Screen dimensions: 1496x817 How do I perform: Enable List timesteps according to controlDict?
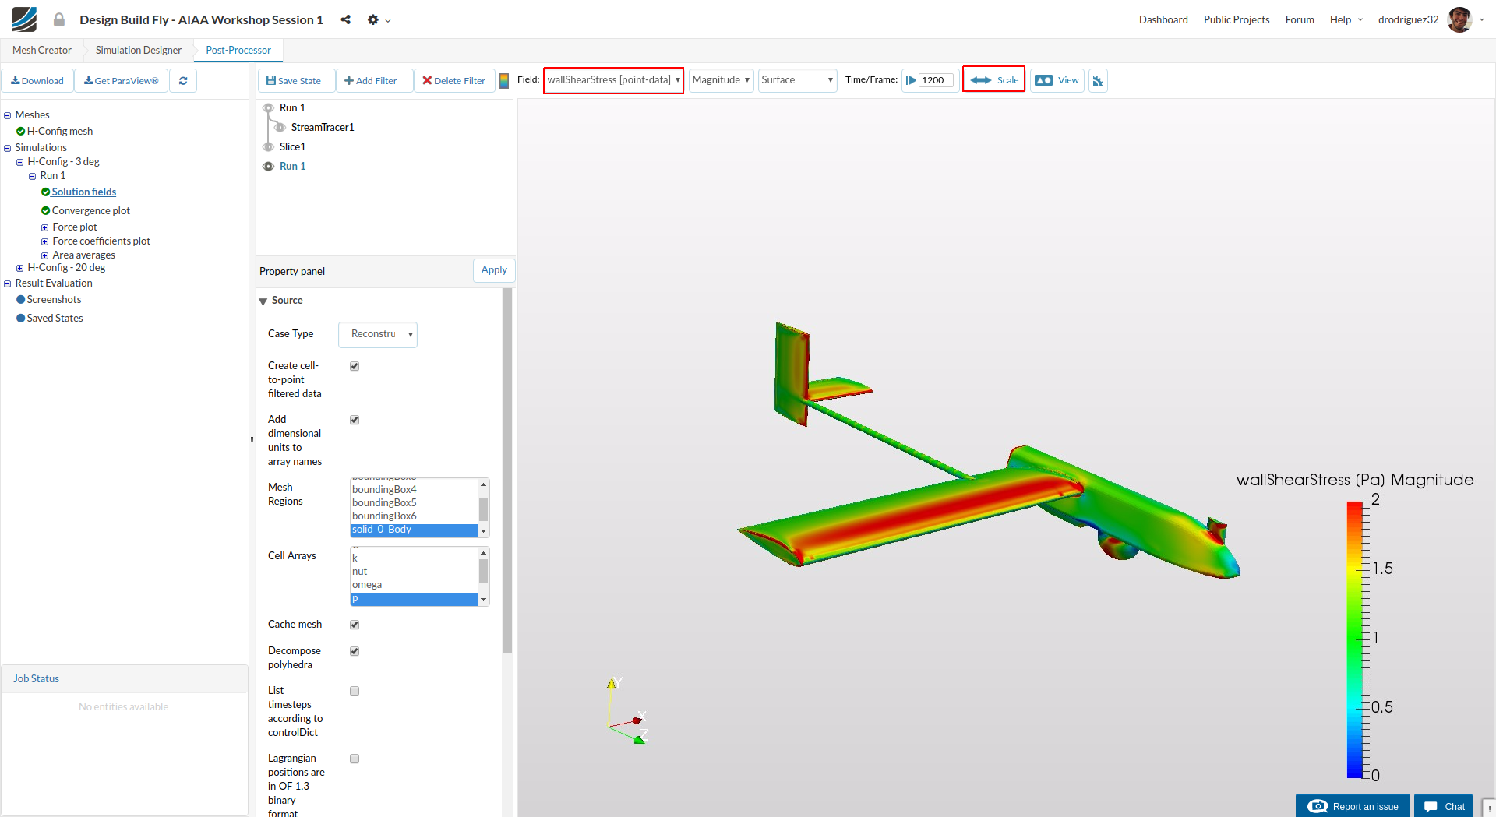click(355, 691)
